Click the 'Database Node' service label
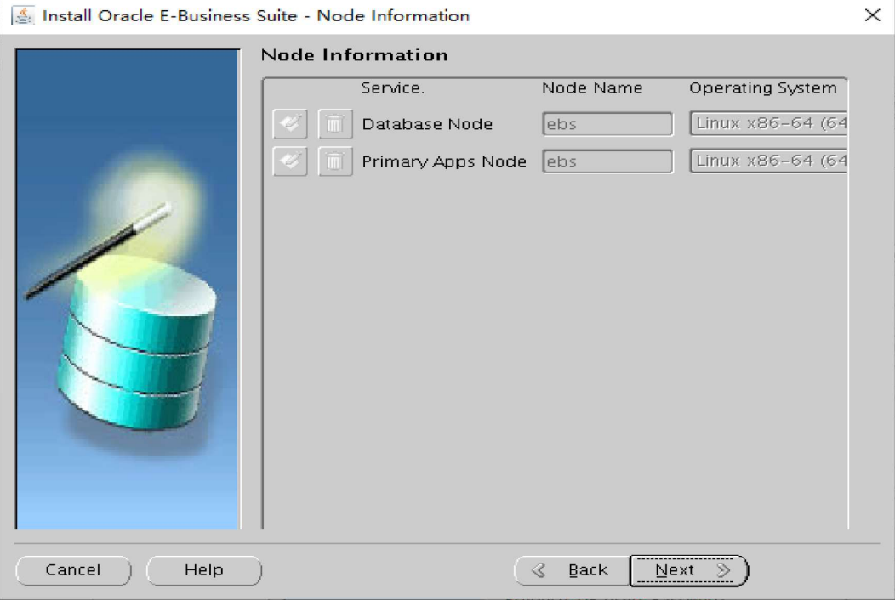The image size is (895, 600). [427, 124]
